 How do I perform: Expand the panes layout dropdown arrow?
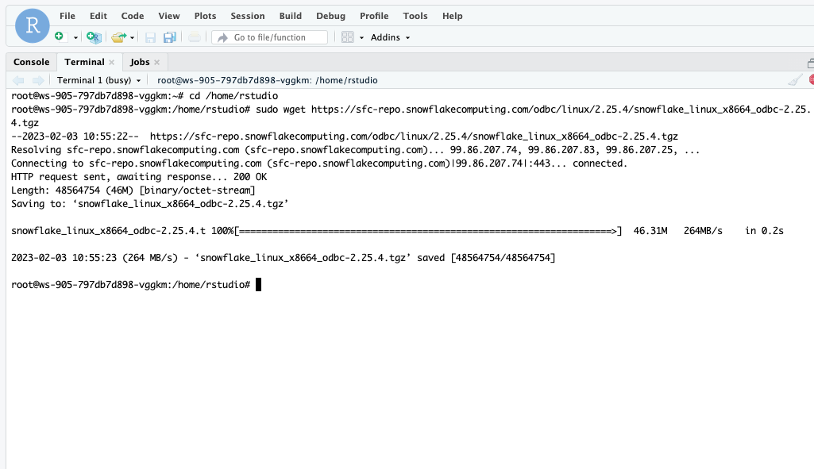point(361,37)
